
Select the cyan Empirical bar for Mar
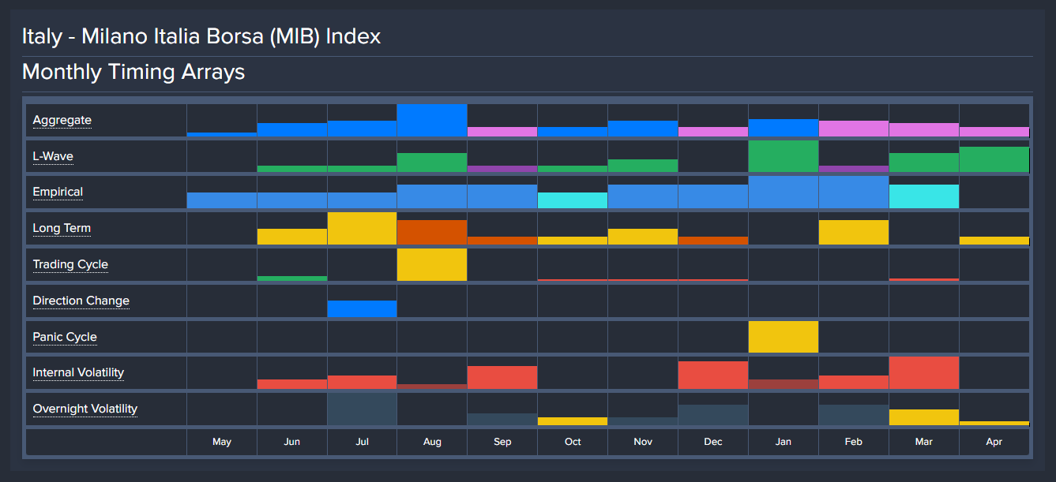(924, 196)
